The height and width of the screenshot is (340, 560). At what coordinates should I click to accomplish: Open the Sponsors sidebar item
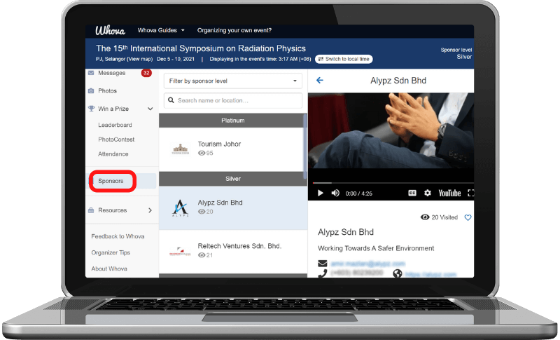(x=112, y=181)
